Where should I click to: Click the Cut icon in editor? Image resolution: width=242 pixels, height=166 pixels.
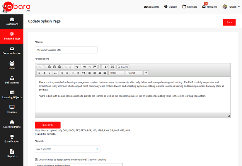pyautogui.click(x=39, y=67)
